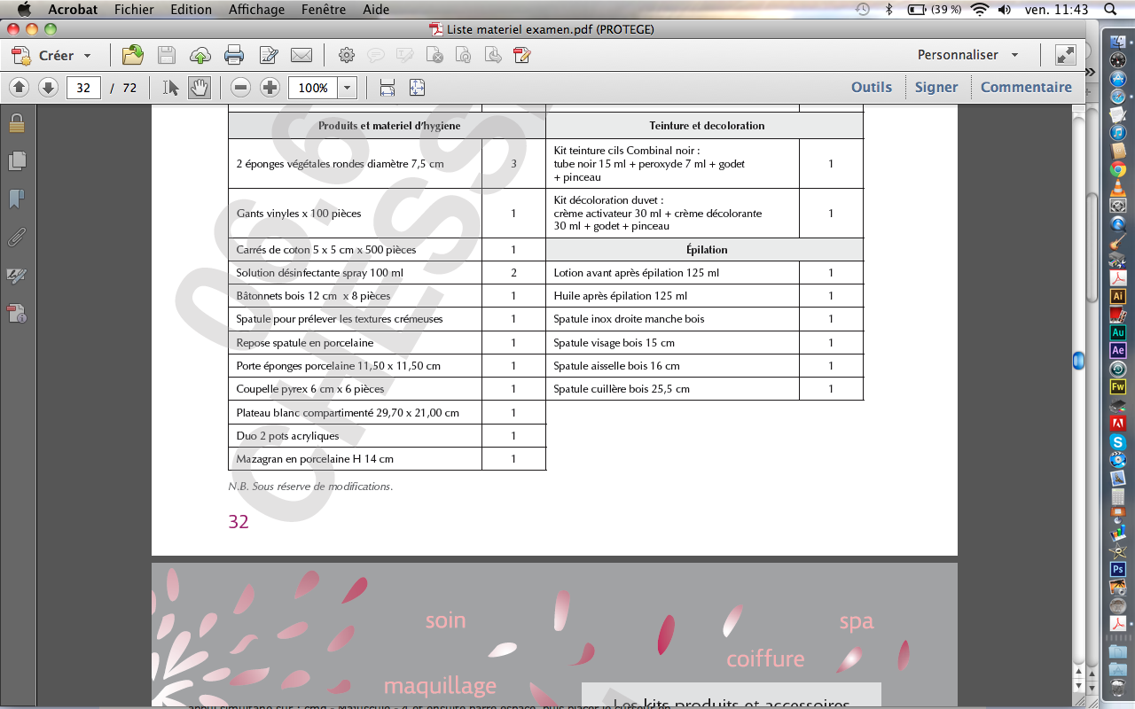Screen dimensions: 1135x709
Task: Open the Affichage menu
Action: (x=256, y=10)
